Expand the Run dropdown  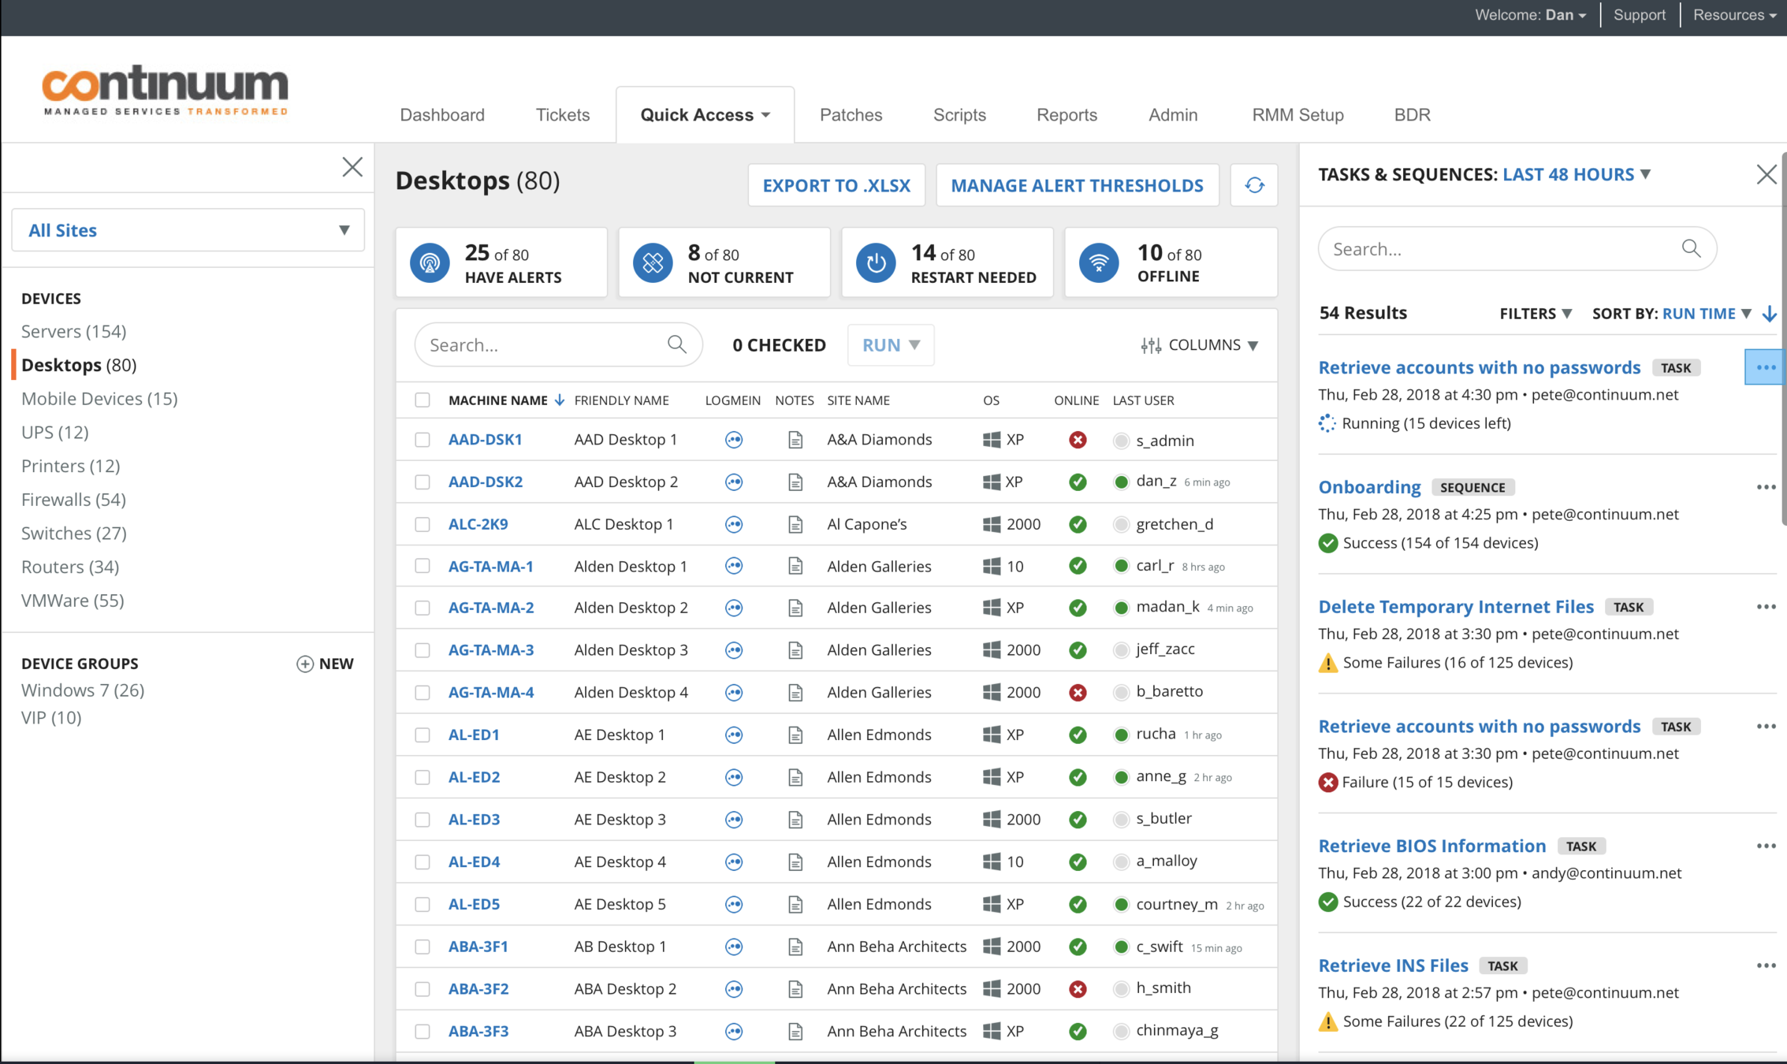click(x=891, y=345)
